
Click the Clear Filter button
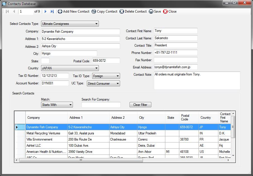click(140, 105)
